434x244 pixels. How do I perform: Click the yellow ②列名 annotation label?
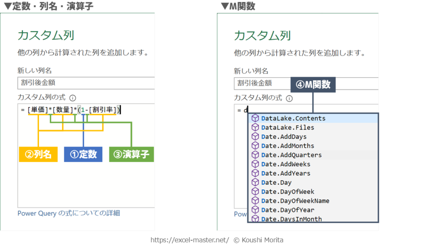pos(38,154)
